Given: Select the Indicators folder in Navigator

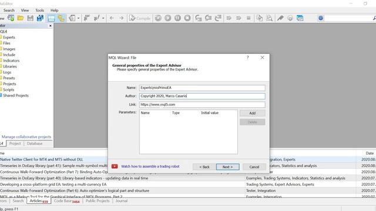Looking at the screenshot, I should point(11,60).
